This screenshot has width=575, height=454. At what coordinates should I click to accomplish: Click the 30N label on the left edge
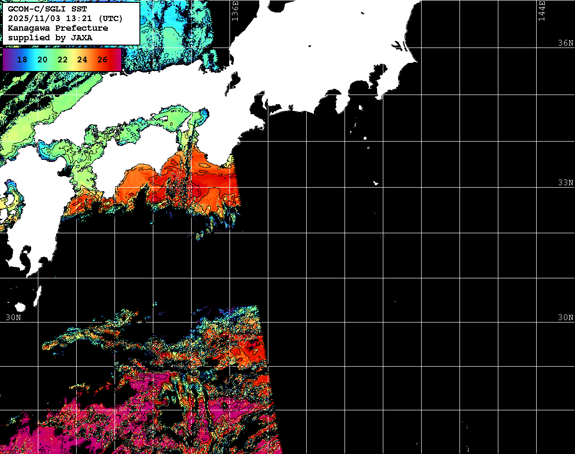[13, 318]
